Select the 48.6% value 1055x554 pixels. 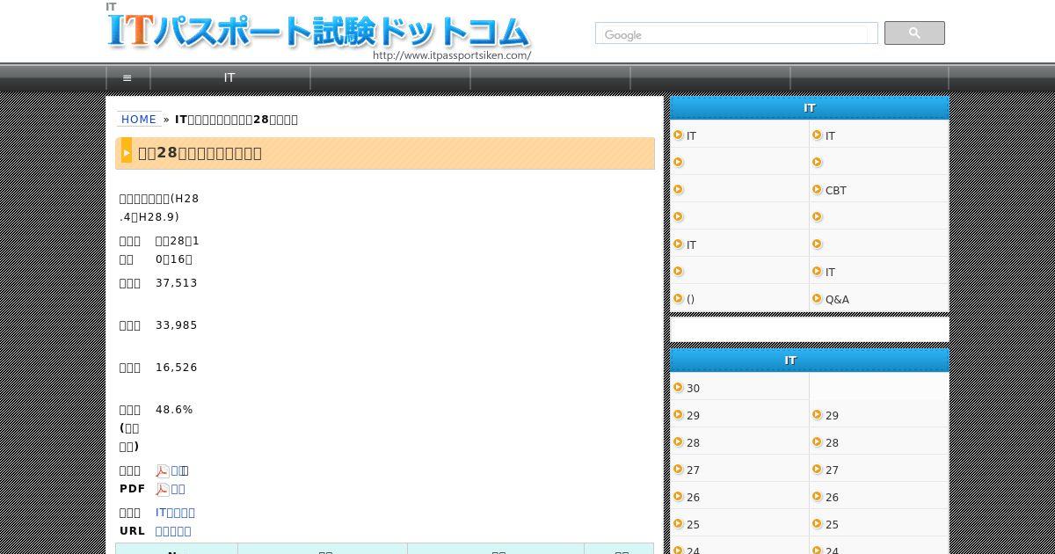(174, 410)
